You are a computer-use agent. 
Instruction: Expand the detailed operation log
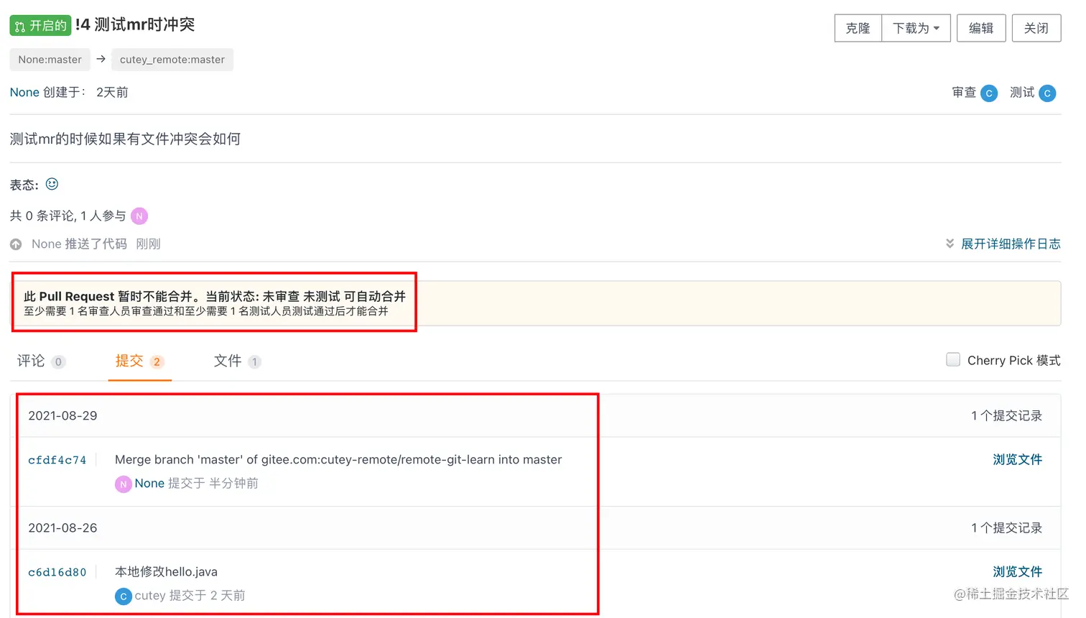[x=1003, y=244]
